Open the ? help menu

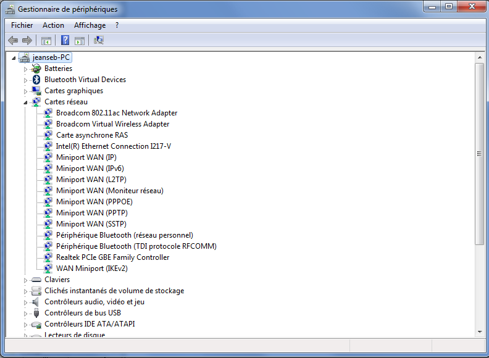[x=117, y=25]
